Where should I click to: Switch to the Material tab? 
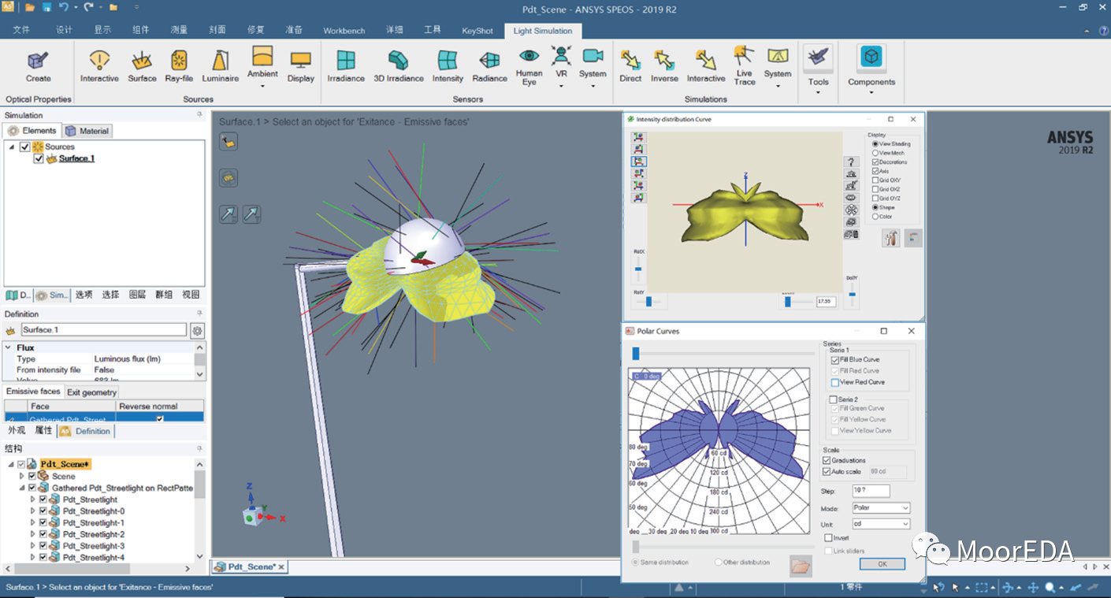click(88, 131)
